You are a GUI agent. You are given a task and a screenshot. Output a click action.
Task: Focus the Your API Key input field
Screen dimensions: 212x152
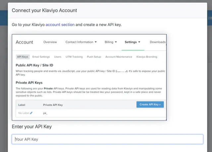tap(107, 139)
